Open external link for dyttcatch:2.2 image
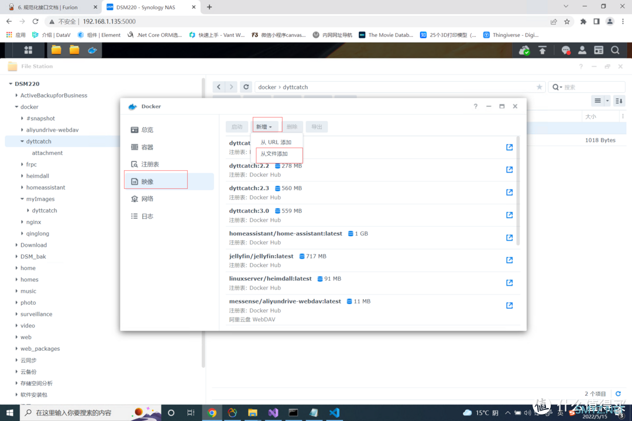 [510, 170]
